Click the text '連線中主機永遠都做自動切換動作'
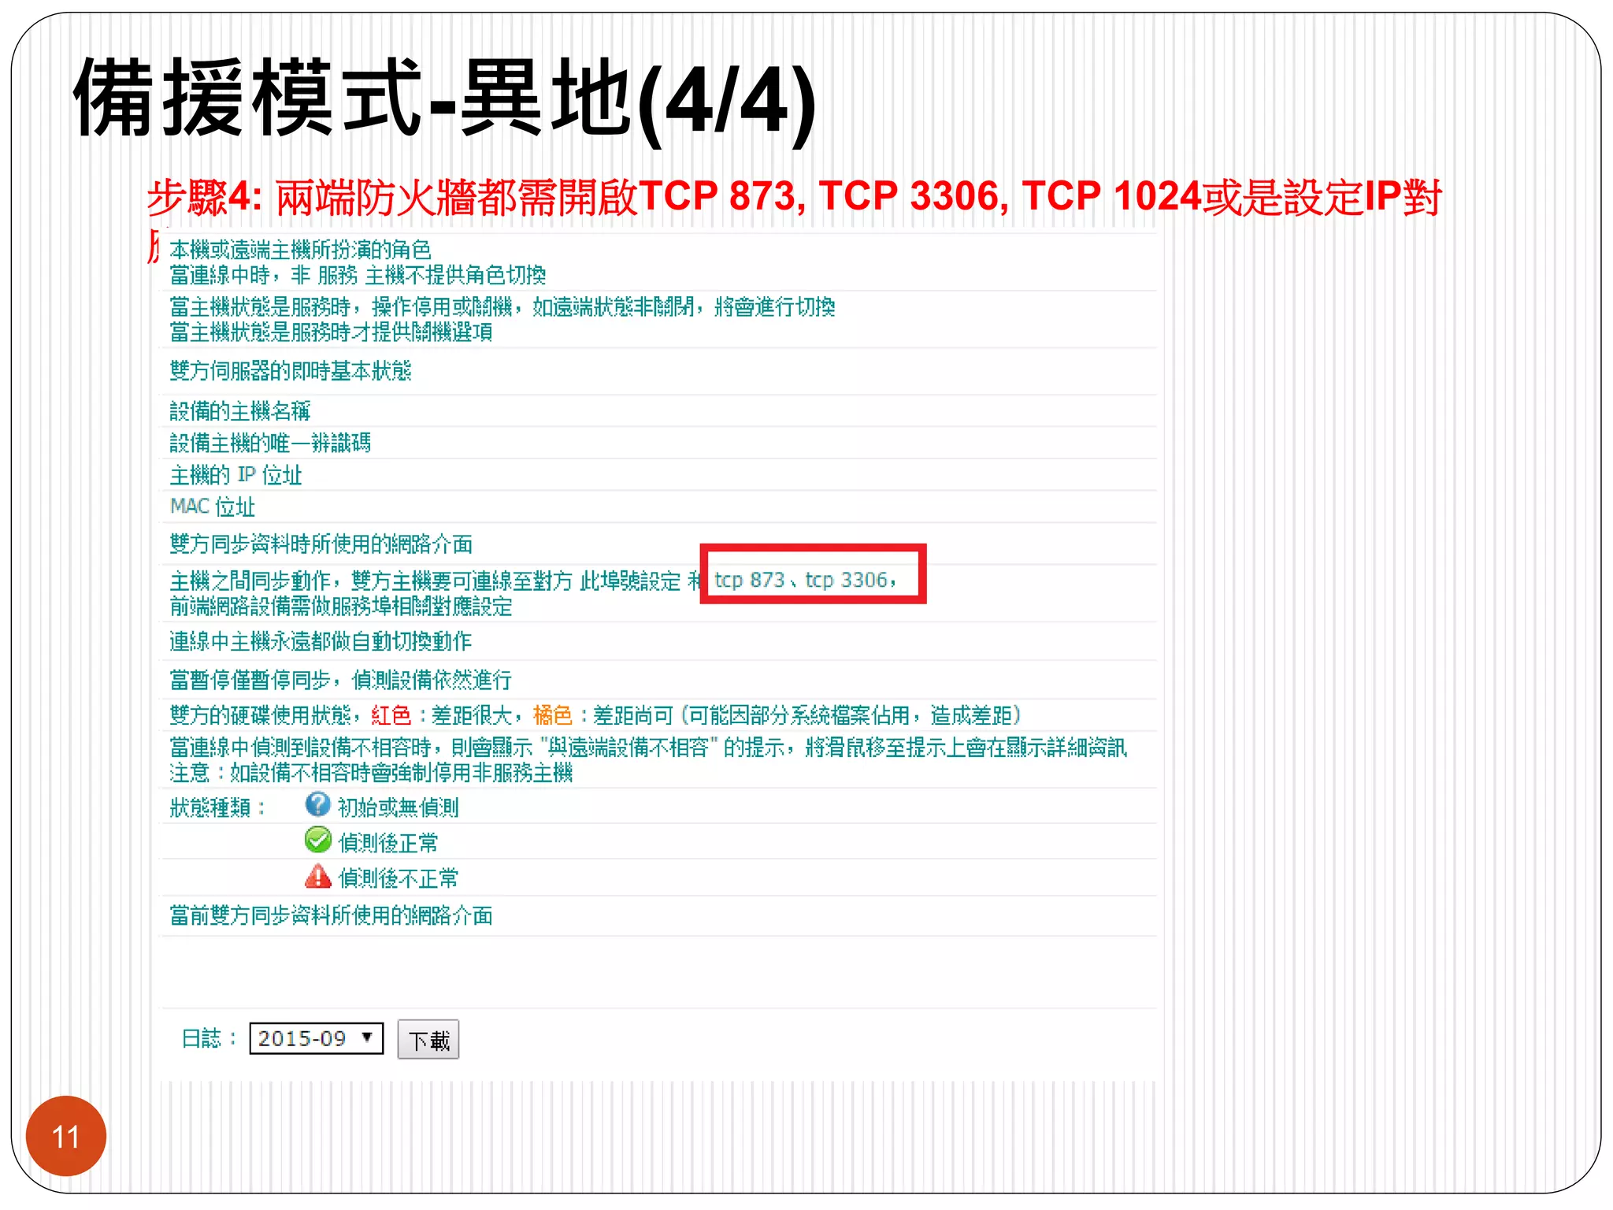Viewport: 1613px width, 1210px height. point(321,641)
